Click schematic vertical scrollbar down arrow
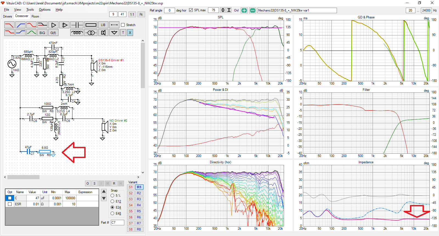The height and width of the screenshot is (236, 439). pos(143,173)
